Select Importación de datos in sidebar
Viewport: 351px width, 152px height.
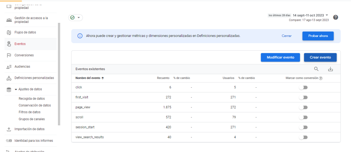(x=29, y=129)
